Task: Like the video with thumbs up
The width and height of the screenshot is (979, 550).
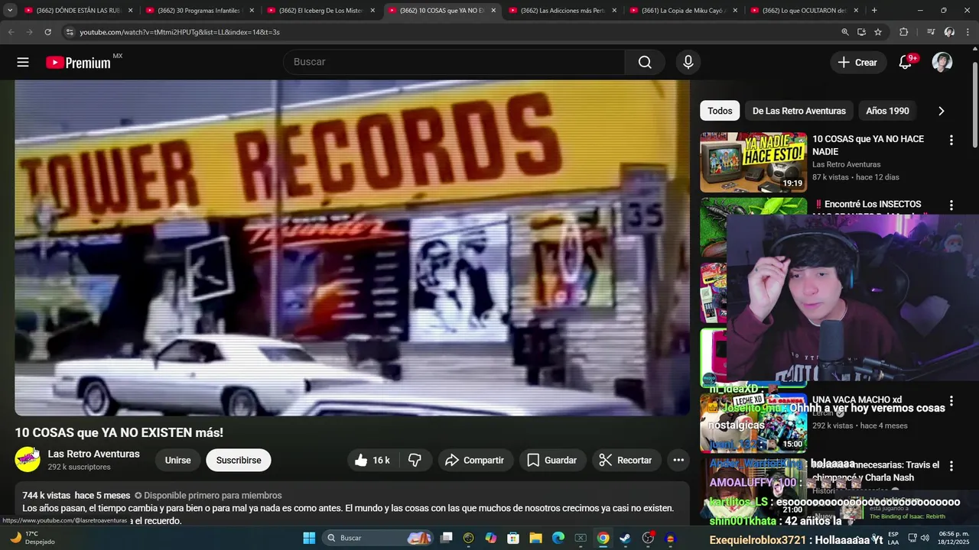Action: pos(372,460)
